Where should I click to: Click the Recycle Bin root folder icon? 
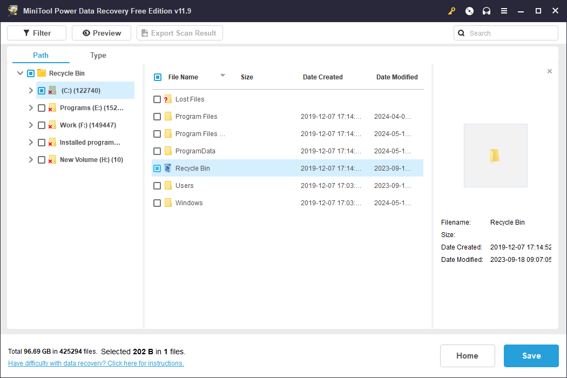[x=42, y=73]
